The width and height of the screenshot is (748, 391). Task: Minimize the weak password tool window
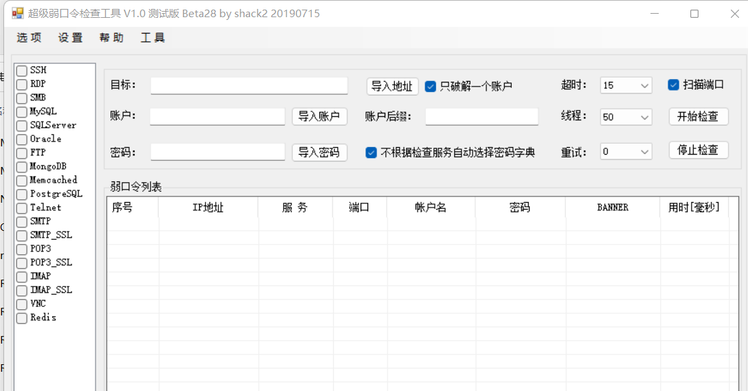(x=655, y=13)
